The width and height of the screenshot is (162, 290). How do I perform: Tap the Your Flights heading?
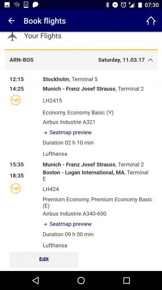[x=43, y=36]
